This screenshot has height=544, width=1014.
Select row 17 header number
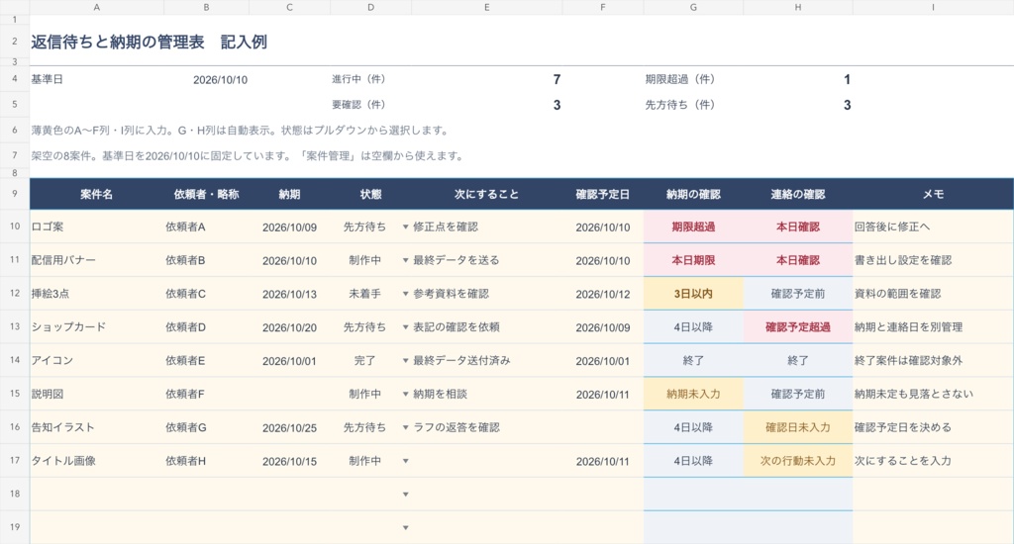pos(14,461)
